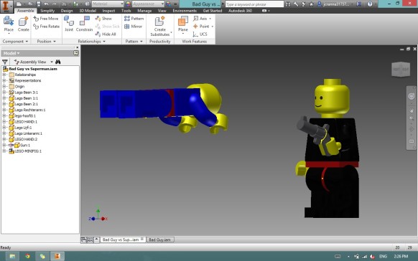Click the UCS tool
This screenshot has height=261, width=418.
tap(200, 34)
